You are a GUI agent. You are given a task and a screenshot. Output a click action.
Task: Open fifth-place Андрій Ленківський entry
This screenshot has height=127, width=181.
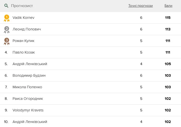[30, 64]
